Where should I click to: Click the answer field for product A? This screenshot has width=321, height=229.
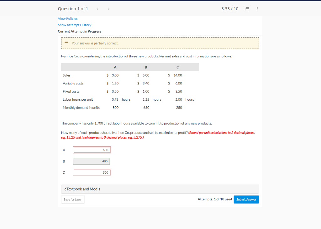[x=92, y=150]
